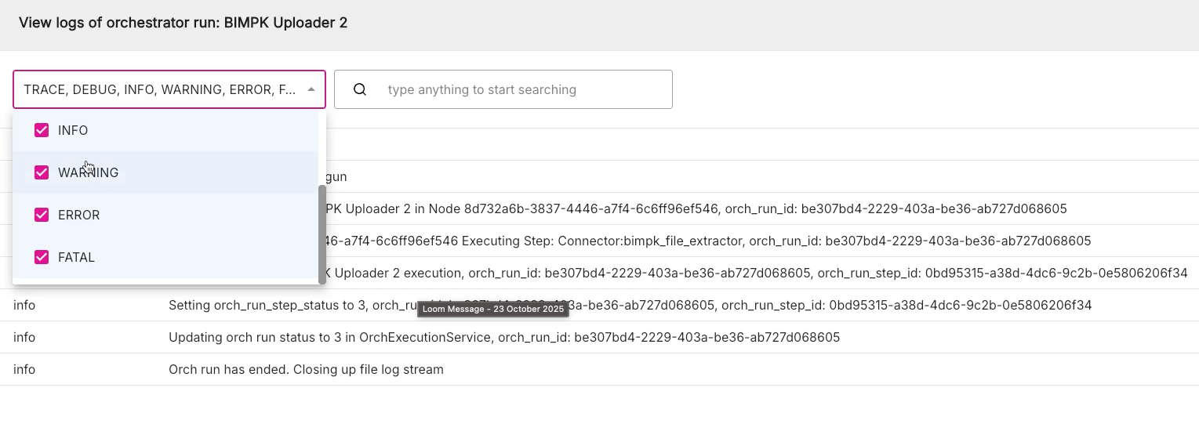Select the 'Orch run has ended' log message
Viewport: 1199px width, 424px height.
tap(306, 369)
